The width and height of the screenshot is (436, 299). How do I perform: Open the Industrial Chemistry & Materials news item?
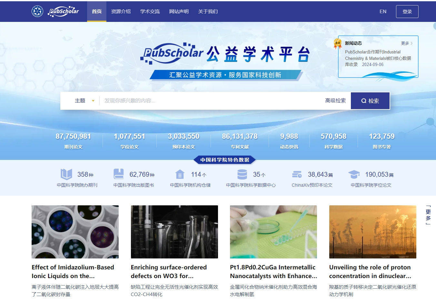[378, 58]
